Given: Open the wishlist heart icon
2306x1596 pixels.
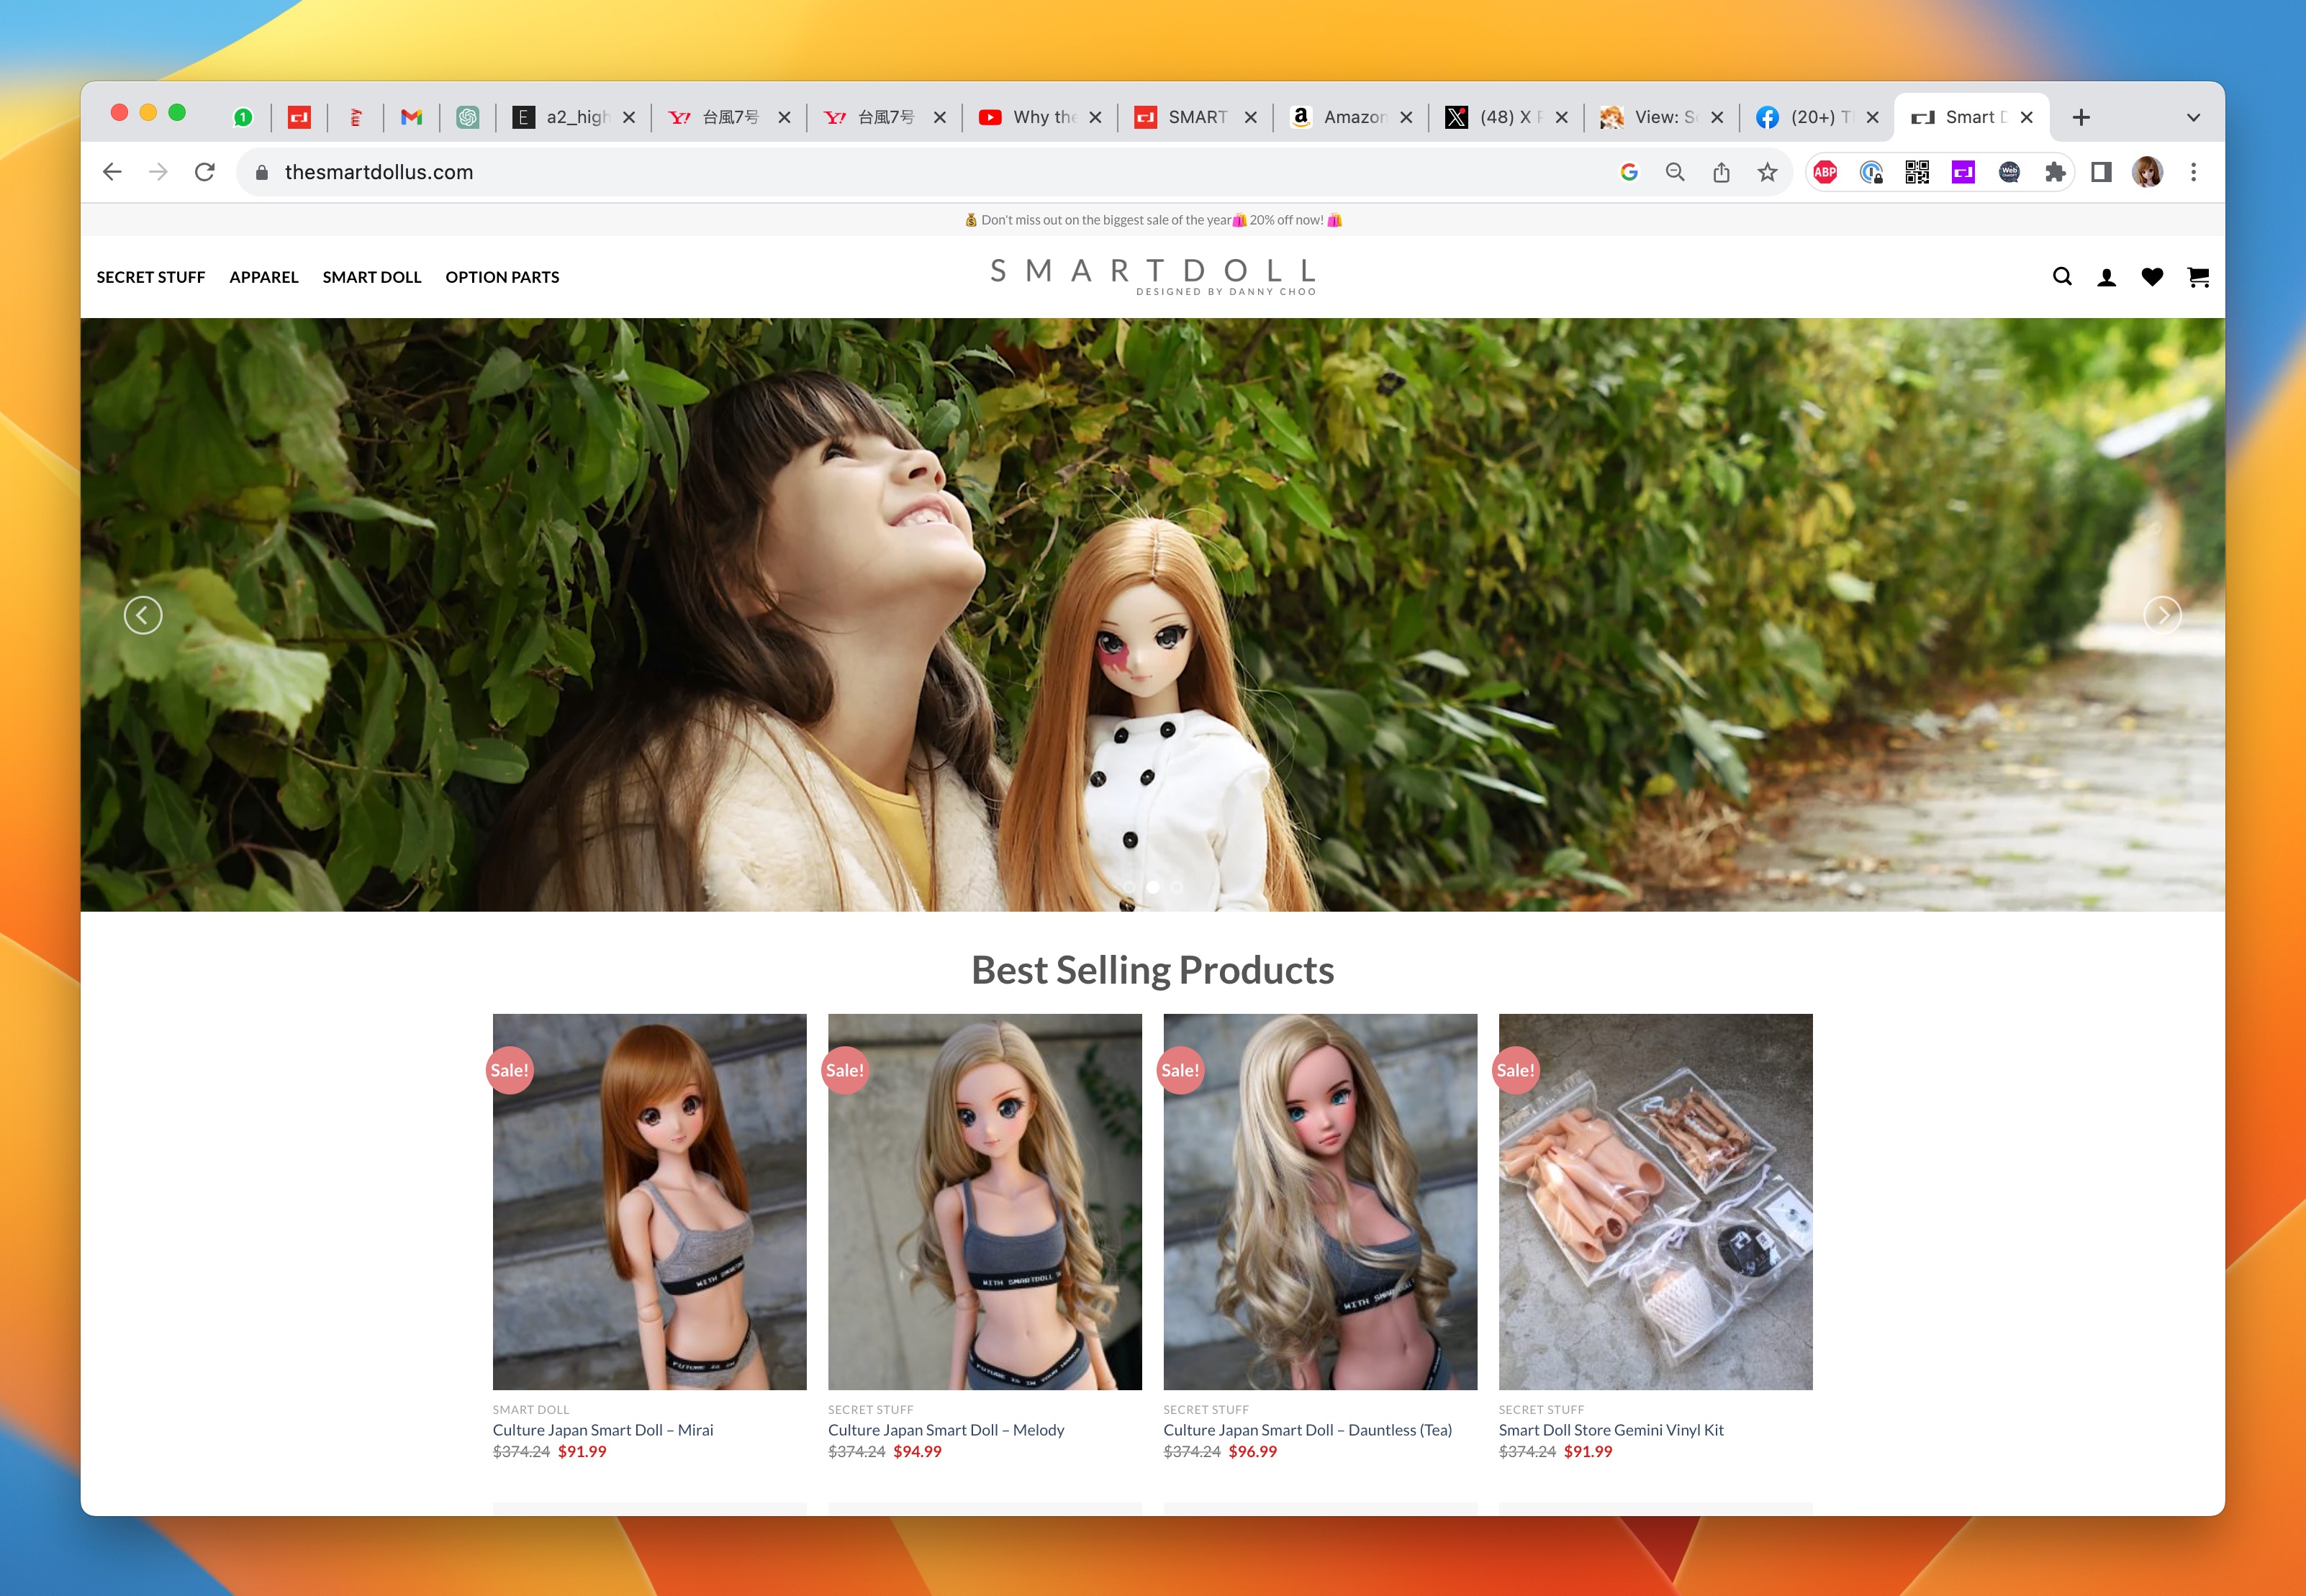Looking at the screenshot, I should [2152, 277].
